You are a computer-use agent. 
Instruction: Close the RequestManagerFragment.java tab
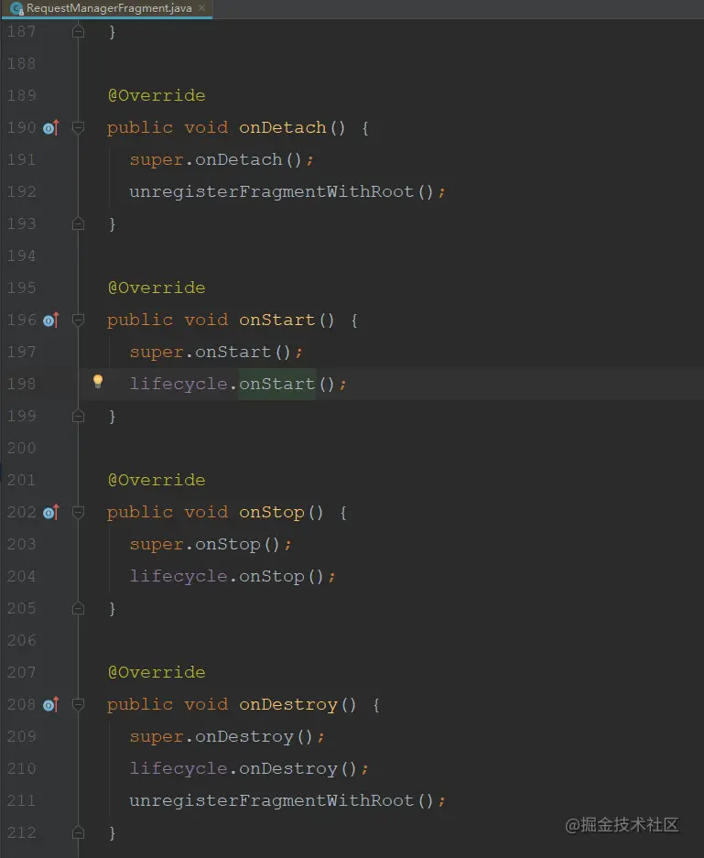pyautogui.click(x=201, y=7)
